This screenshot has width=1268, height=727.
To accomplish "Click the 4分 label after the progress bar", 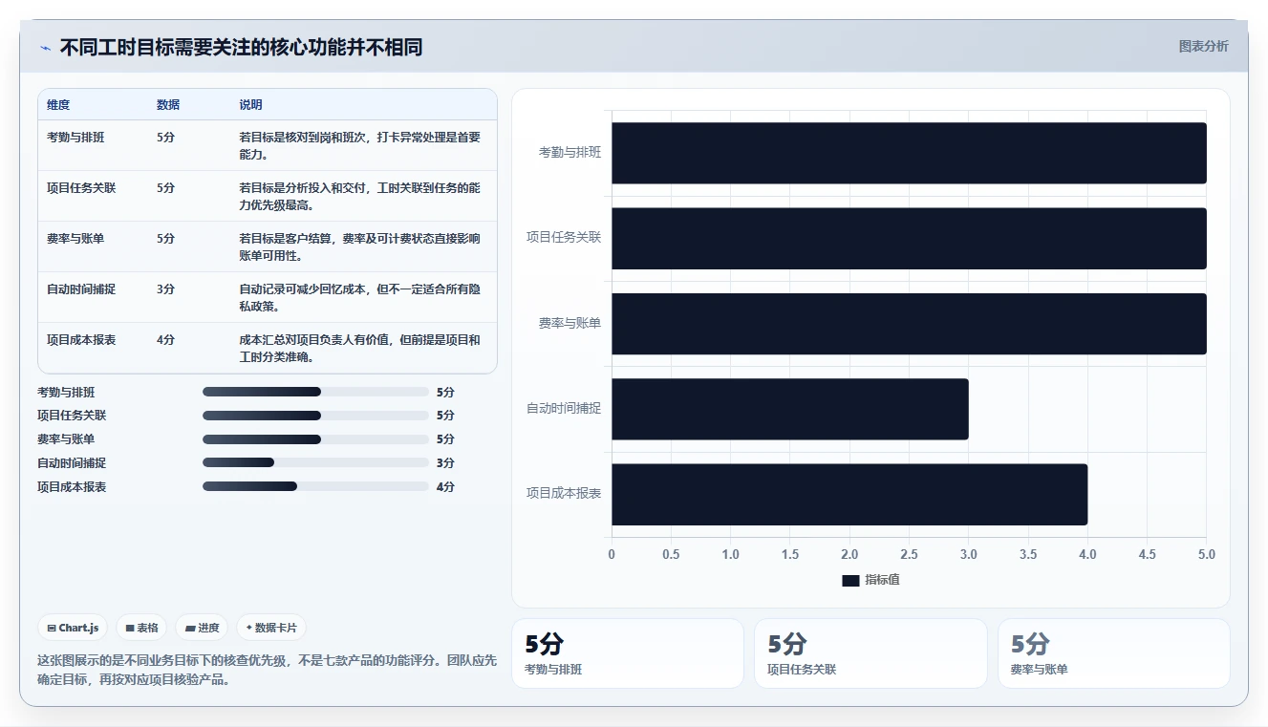I will tap(445, 486).
